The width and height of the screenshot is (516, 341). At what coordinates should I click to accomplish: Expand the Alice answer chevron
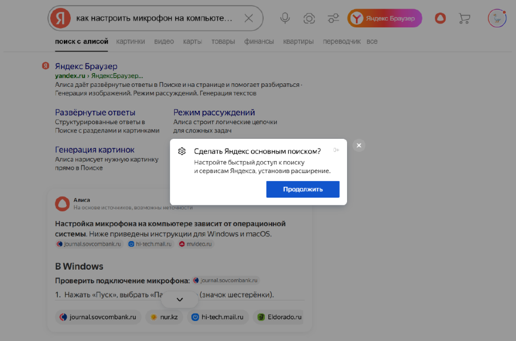click(x=179, y=299)
